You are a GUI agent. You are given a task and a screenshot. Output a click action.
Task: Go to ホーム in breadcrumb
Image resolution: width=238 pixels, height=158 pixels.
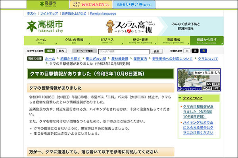(50, 59)
